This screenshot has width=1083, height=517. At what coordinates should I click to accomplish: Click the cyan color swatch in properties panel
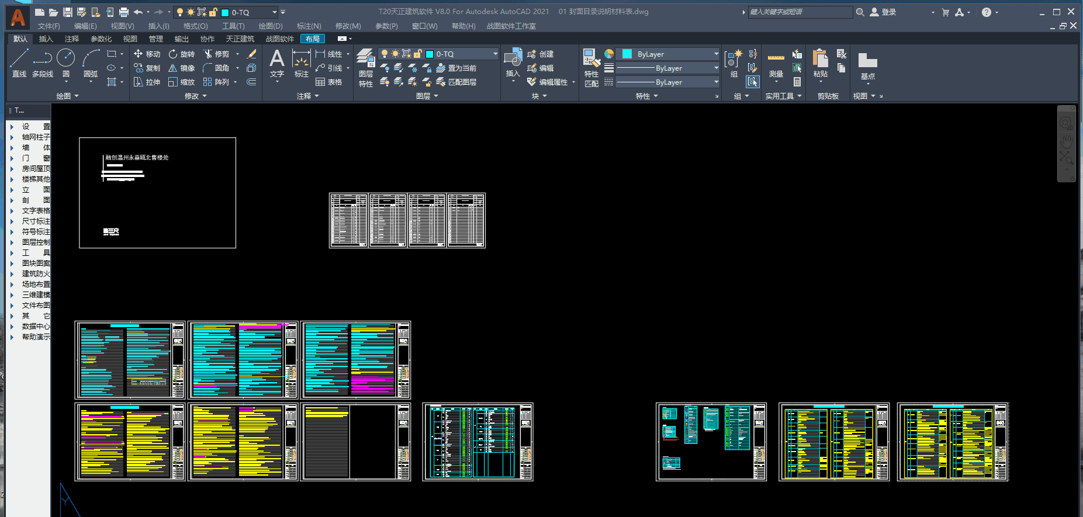point(627,54)
